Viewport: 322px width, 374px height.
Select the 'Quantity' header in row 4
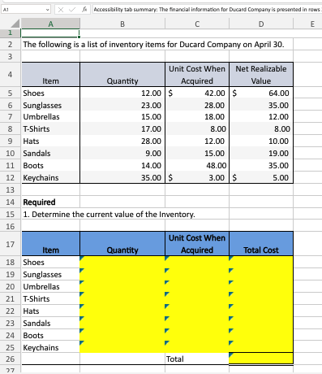pos(122,75)
